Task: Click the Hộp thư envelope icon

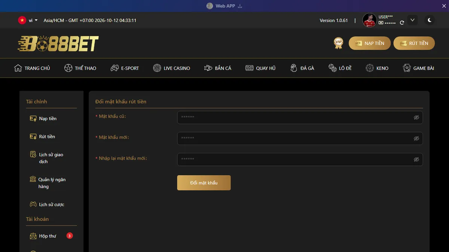Action: click(33, 236)
